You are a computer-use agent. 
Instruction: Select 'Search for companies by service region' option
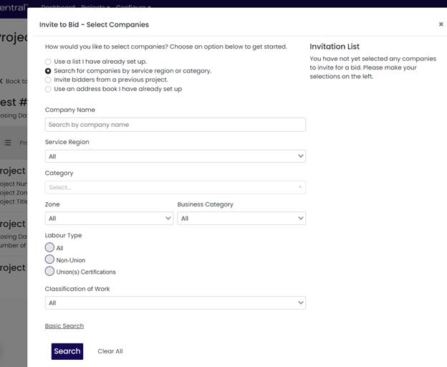pyautogui.click(x=48, y=71)
